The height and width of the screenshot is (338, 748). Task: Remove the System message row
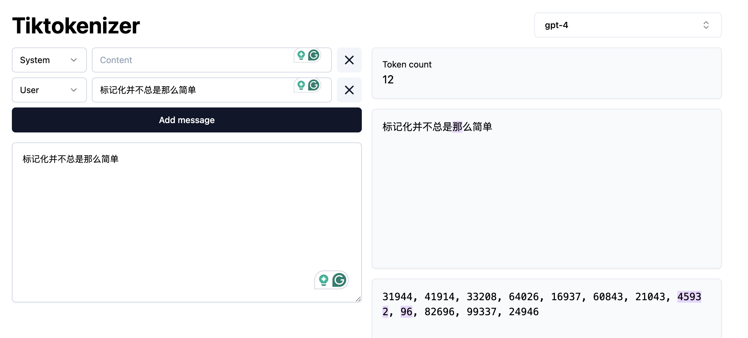[349, 60]
